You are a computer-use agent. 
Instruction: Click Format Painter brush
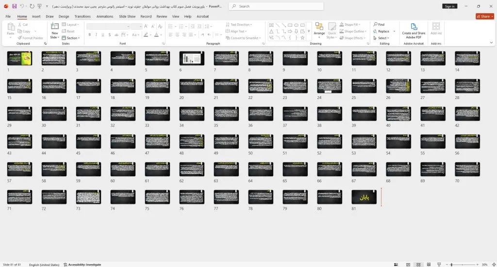(31, 38)
